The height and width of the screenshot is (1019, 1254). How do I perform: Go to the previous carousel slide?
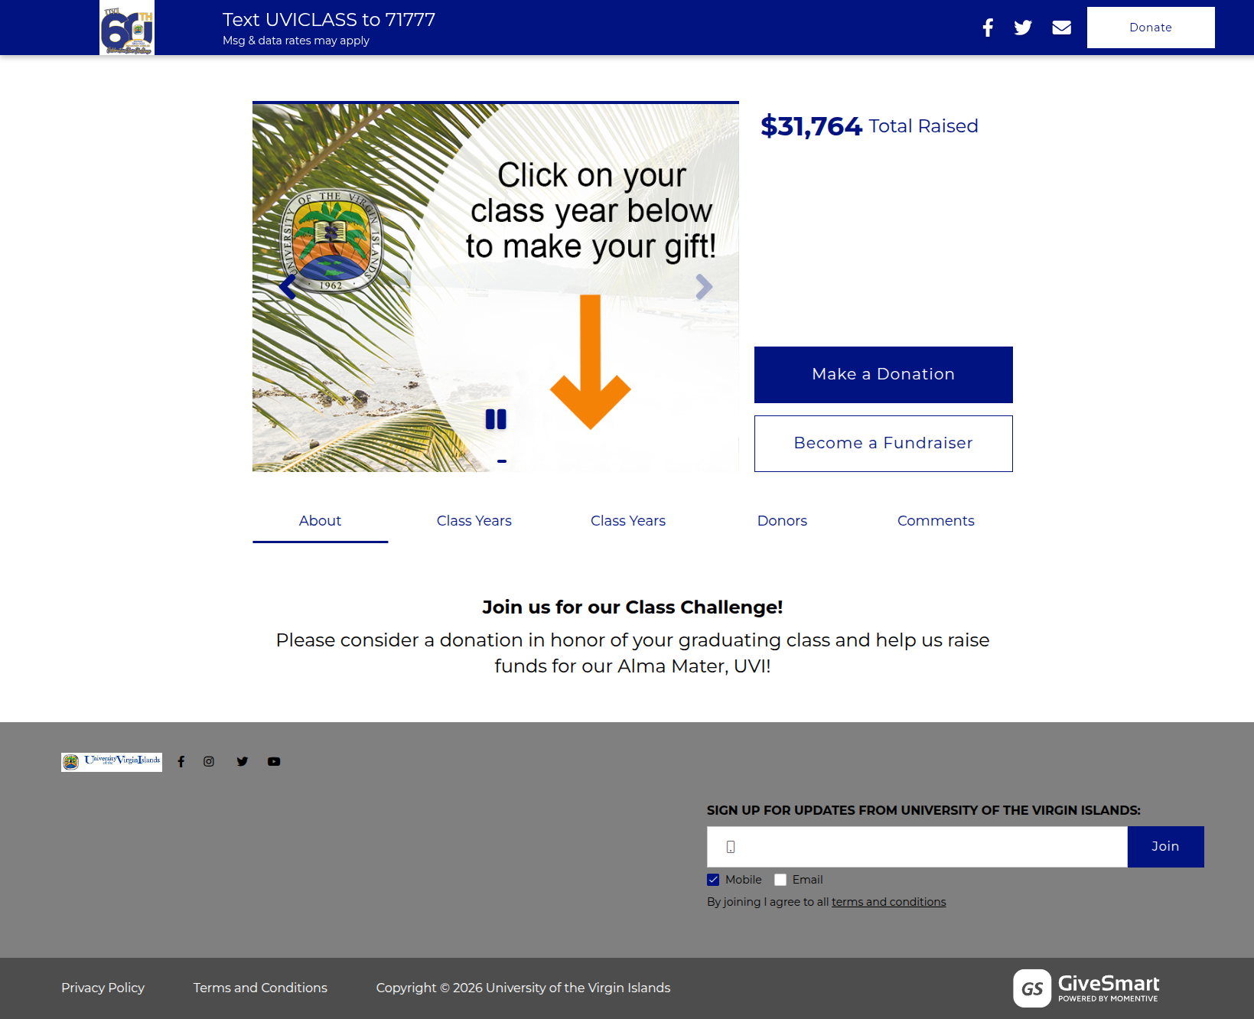287,287
